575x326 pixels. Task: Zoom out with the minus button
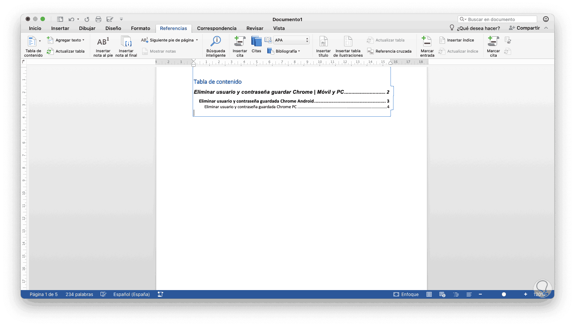(480, 295)
